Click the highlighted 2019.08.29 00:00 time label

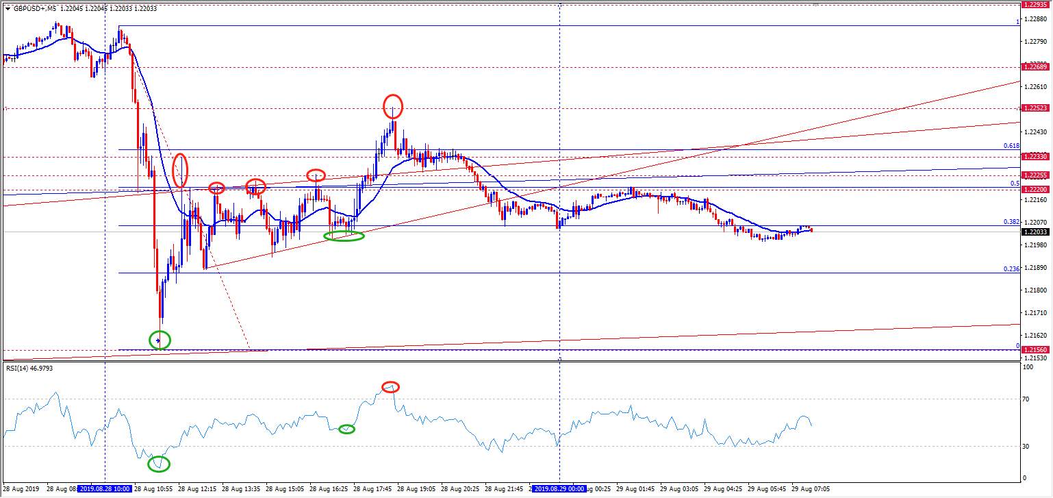point(559,490)
